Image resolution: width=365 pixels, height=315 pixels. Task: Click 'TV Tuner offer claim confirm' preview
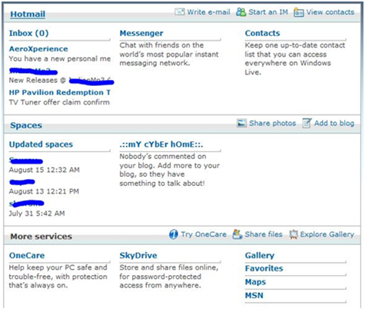(59, 102)
